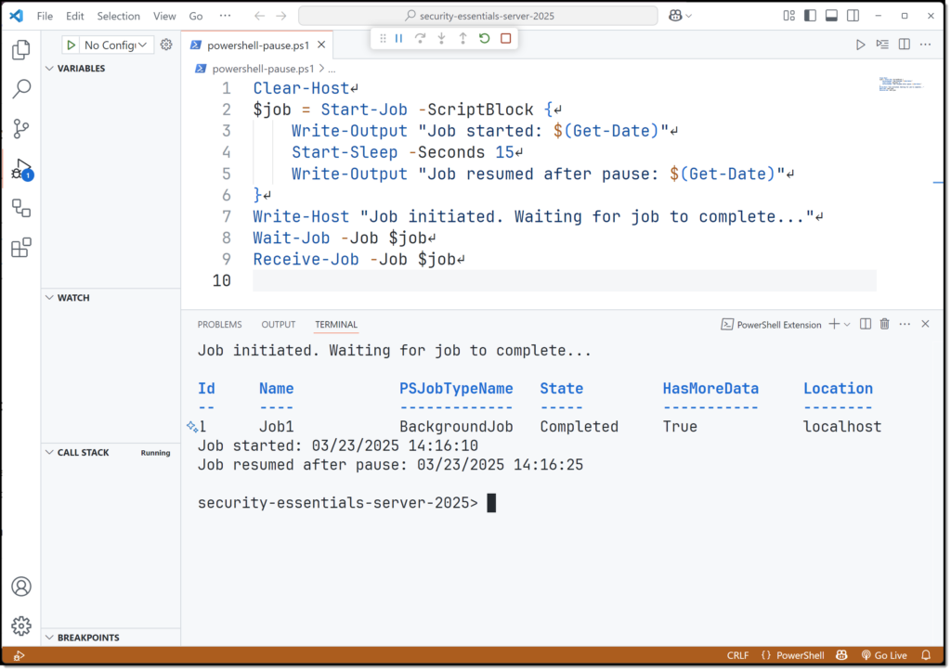Image resolution: width=951 pixels, height=671 pixels.
Task: Restart the debug session
Action: point(484,39)
